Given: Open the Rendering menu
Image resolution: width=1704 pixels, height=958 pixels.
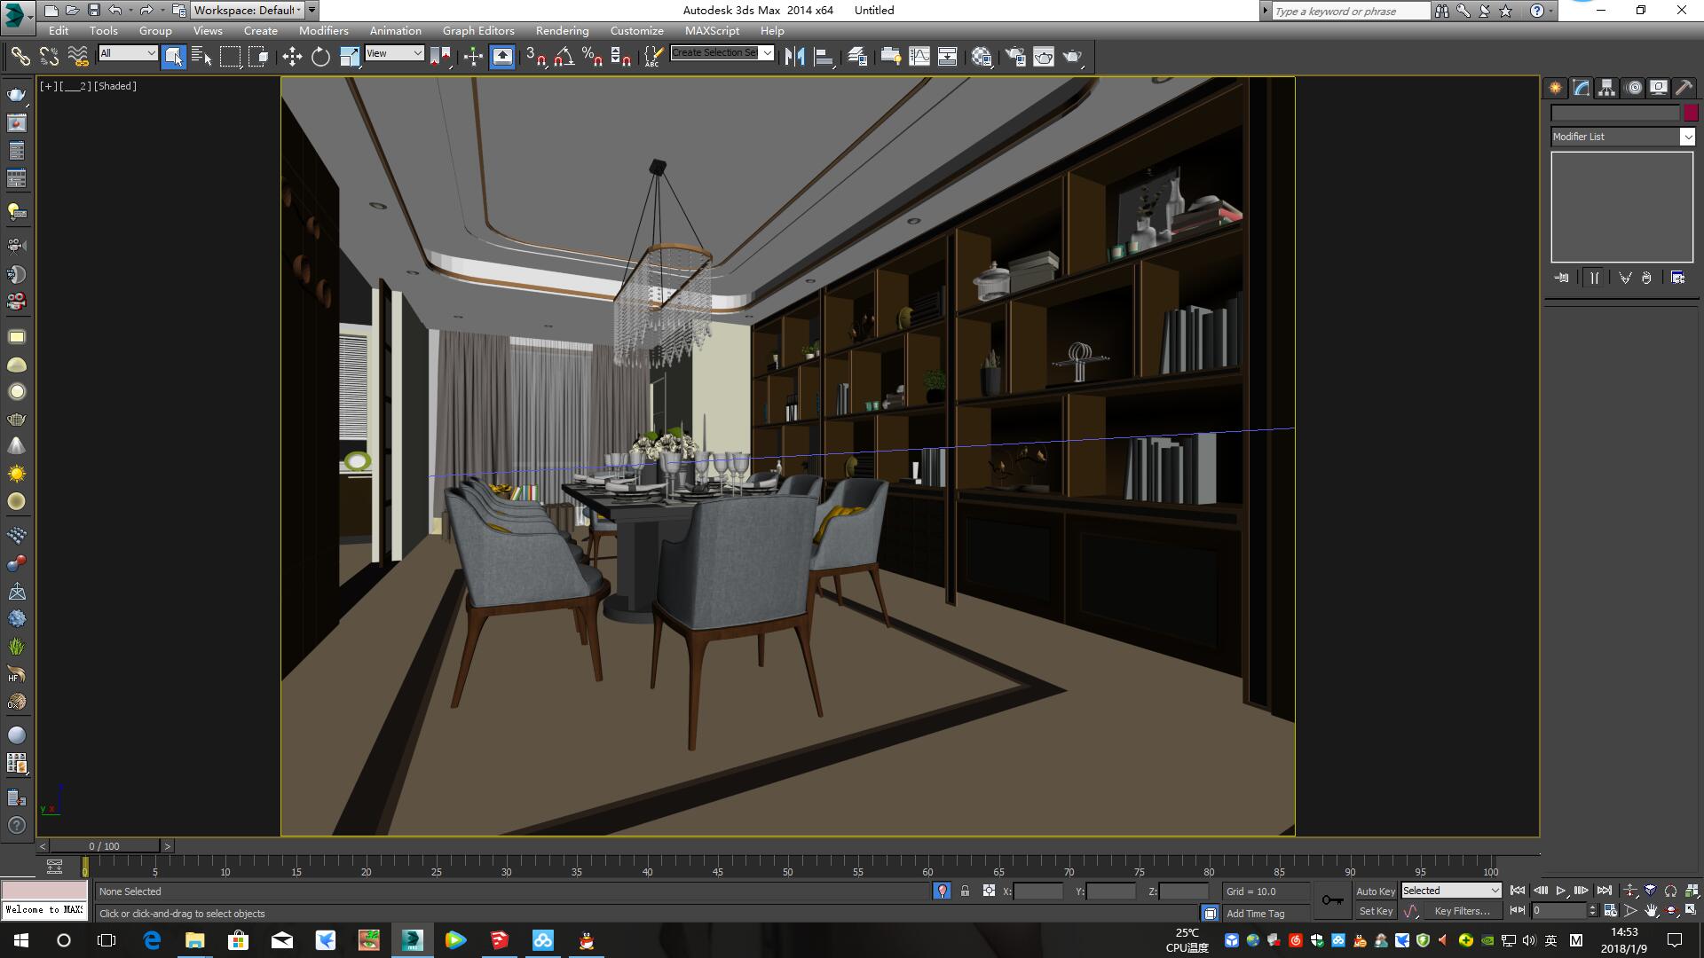Looking at the screenshot, I should pos(562,30).
